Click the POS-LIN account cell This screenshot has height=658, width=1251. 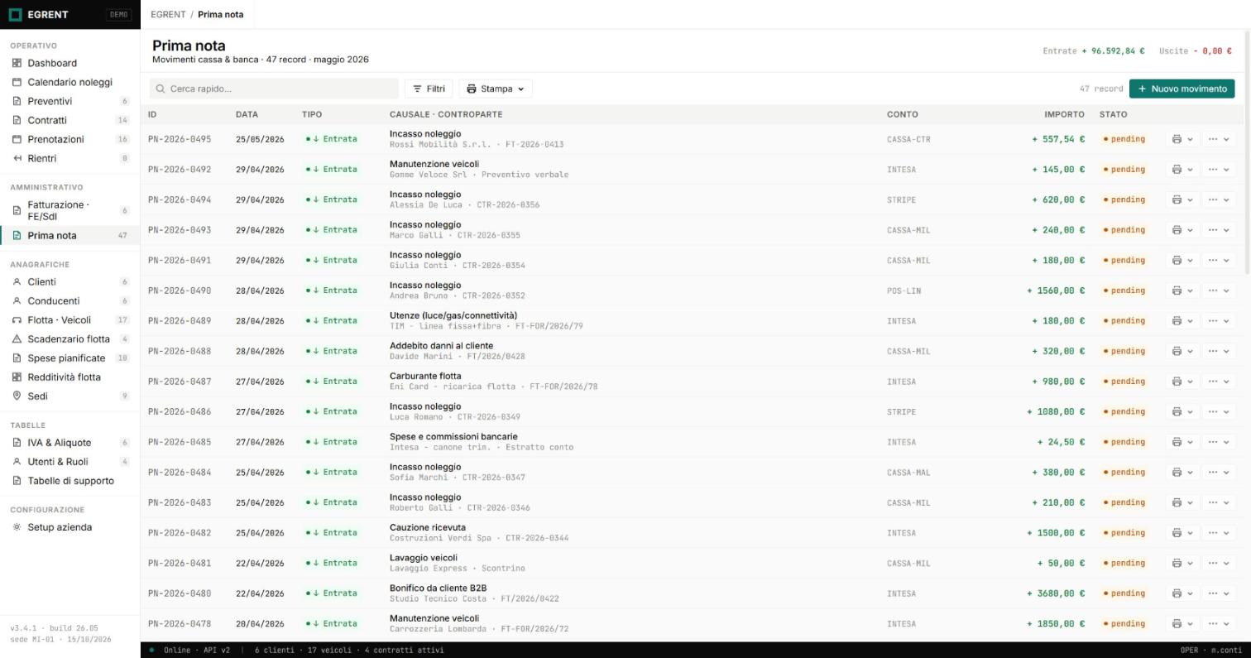click(x=903, y=291)
